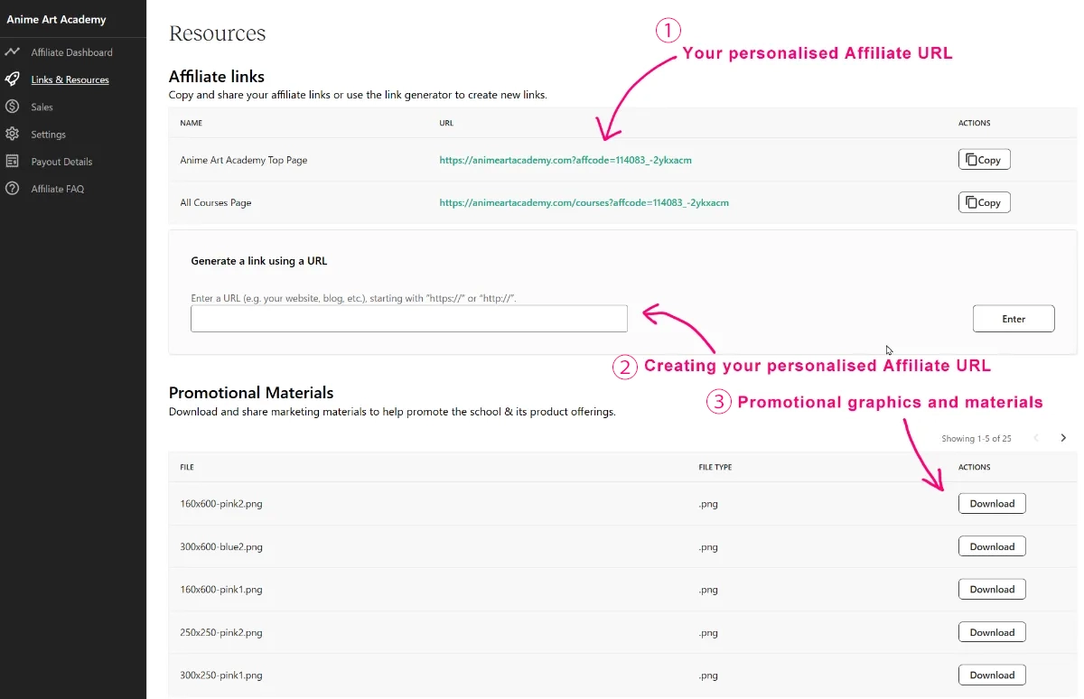Open the Settings gear icon

(x=13, y=134)
